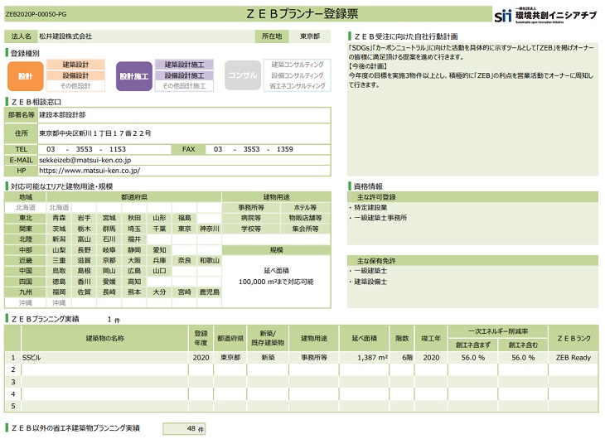Click the ZEBランク column header
The image size is (605, 439).
click(574, 338)
